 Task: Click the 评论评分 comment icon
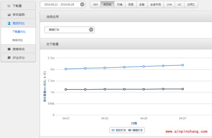tap(9, 58)
